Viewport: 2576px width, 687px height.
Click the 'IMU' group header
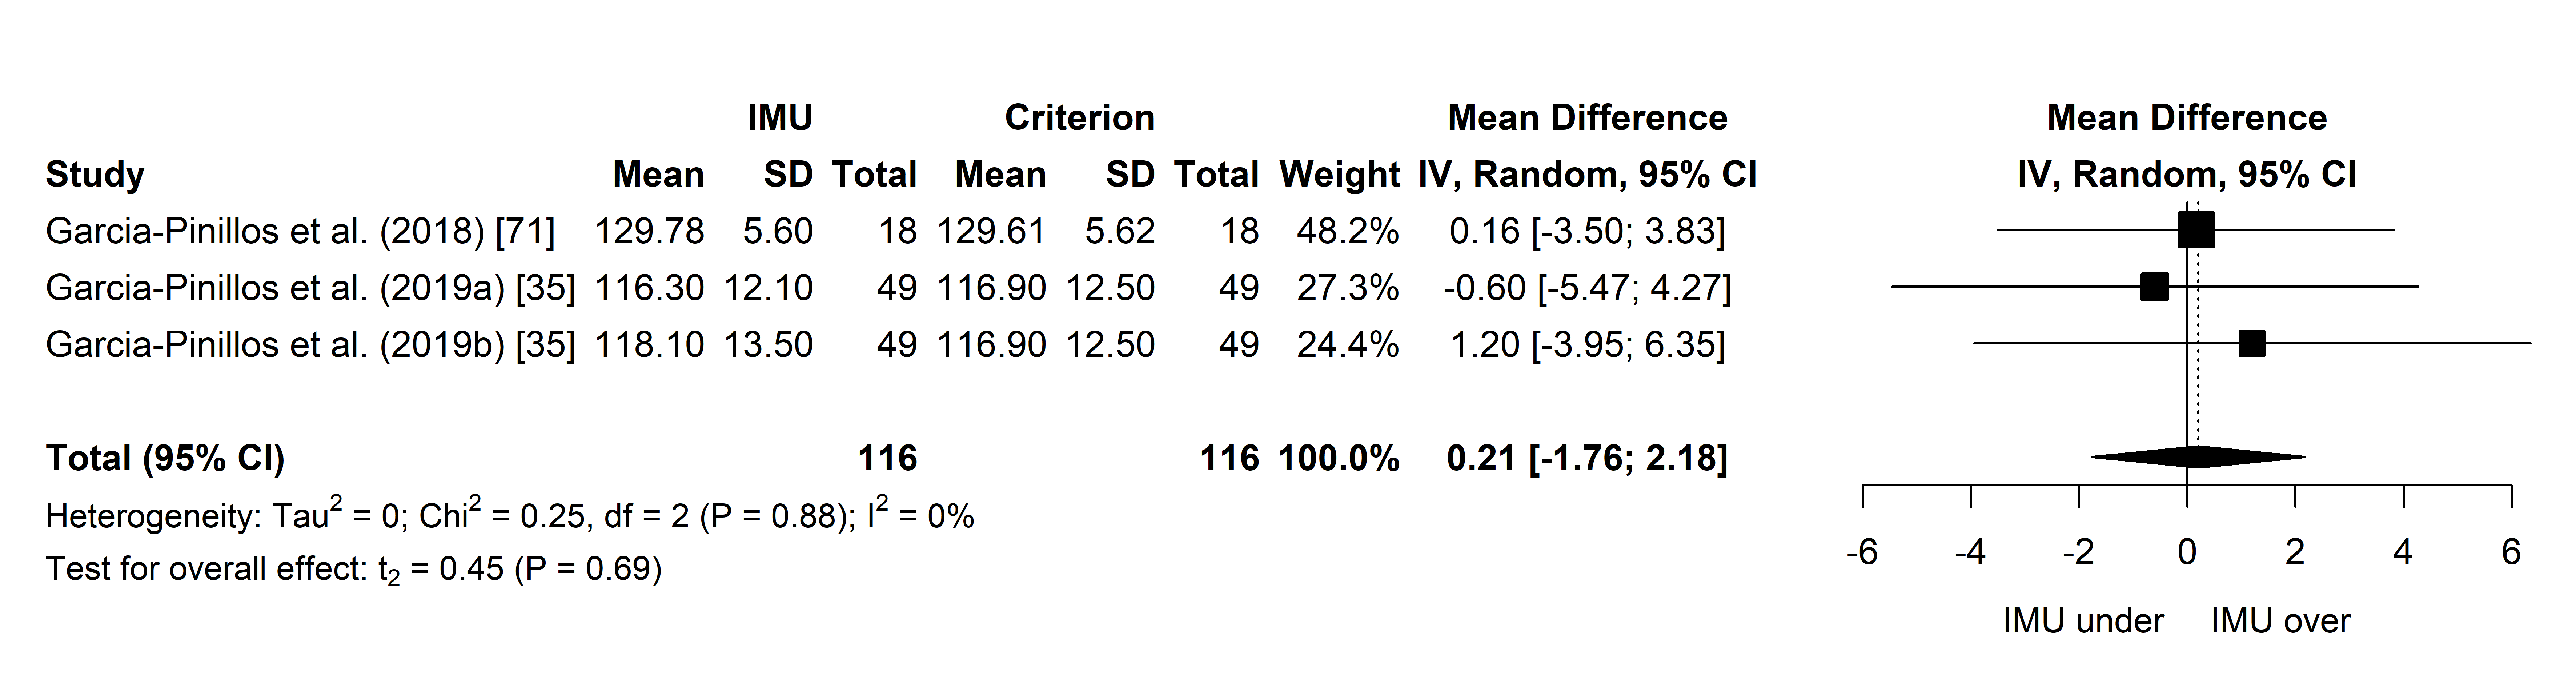pyautogui.click(x=780, y=118)
